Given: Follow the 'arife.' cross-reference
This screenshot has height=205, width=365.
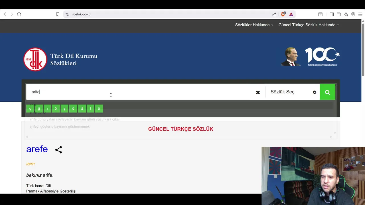Looking at the screenshot, I should click(x=48, y=175).
